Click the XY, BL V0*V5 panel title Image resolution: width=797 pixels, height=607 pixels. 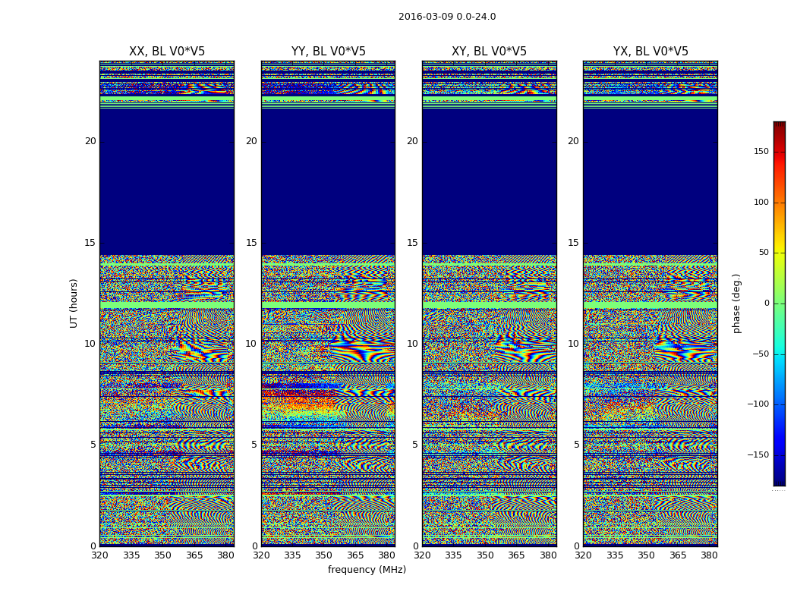[x=489, y=52]
